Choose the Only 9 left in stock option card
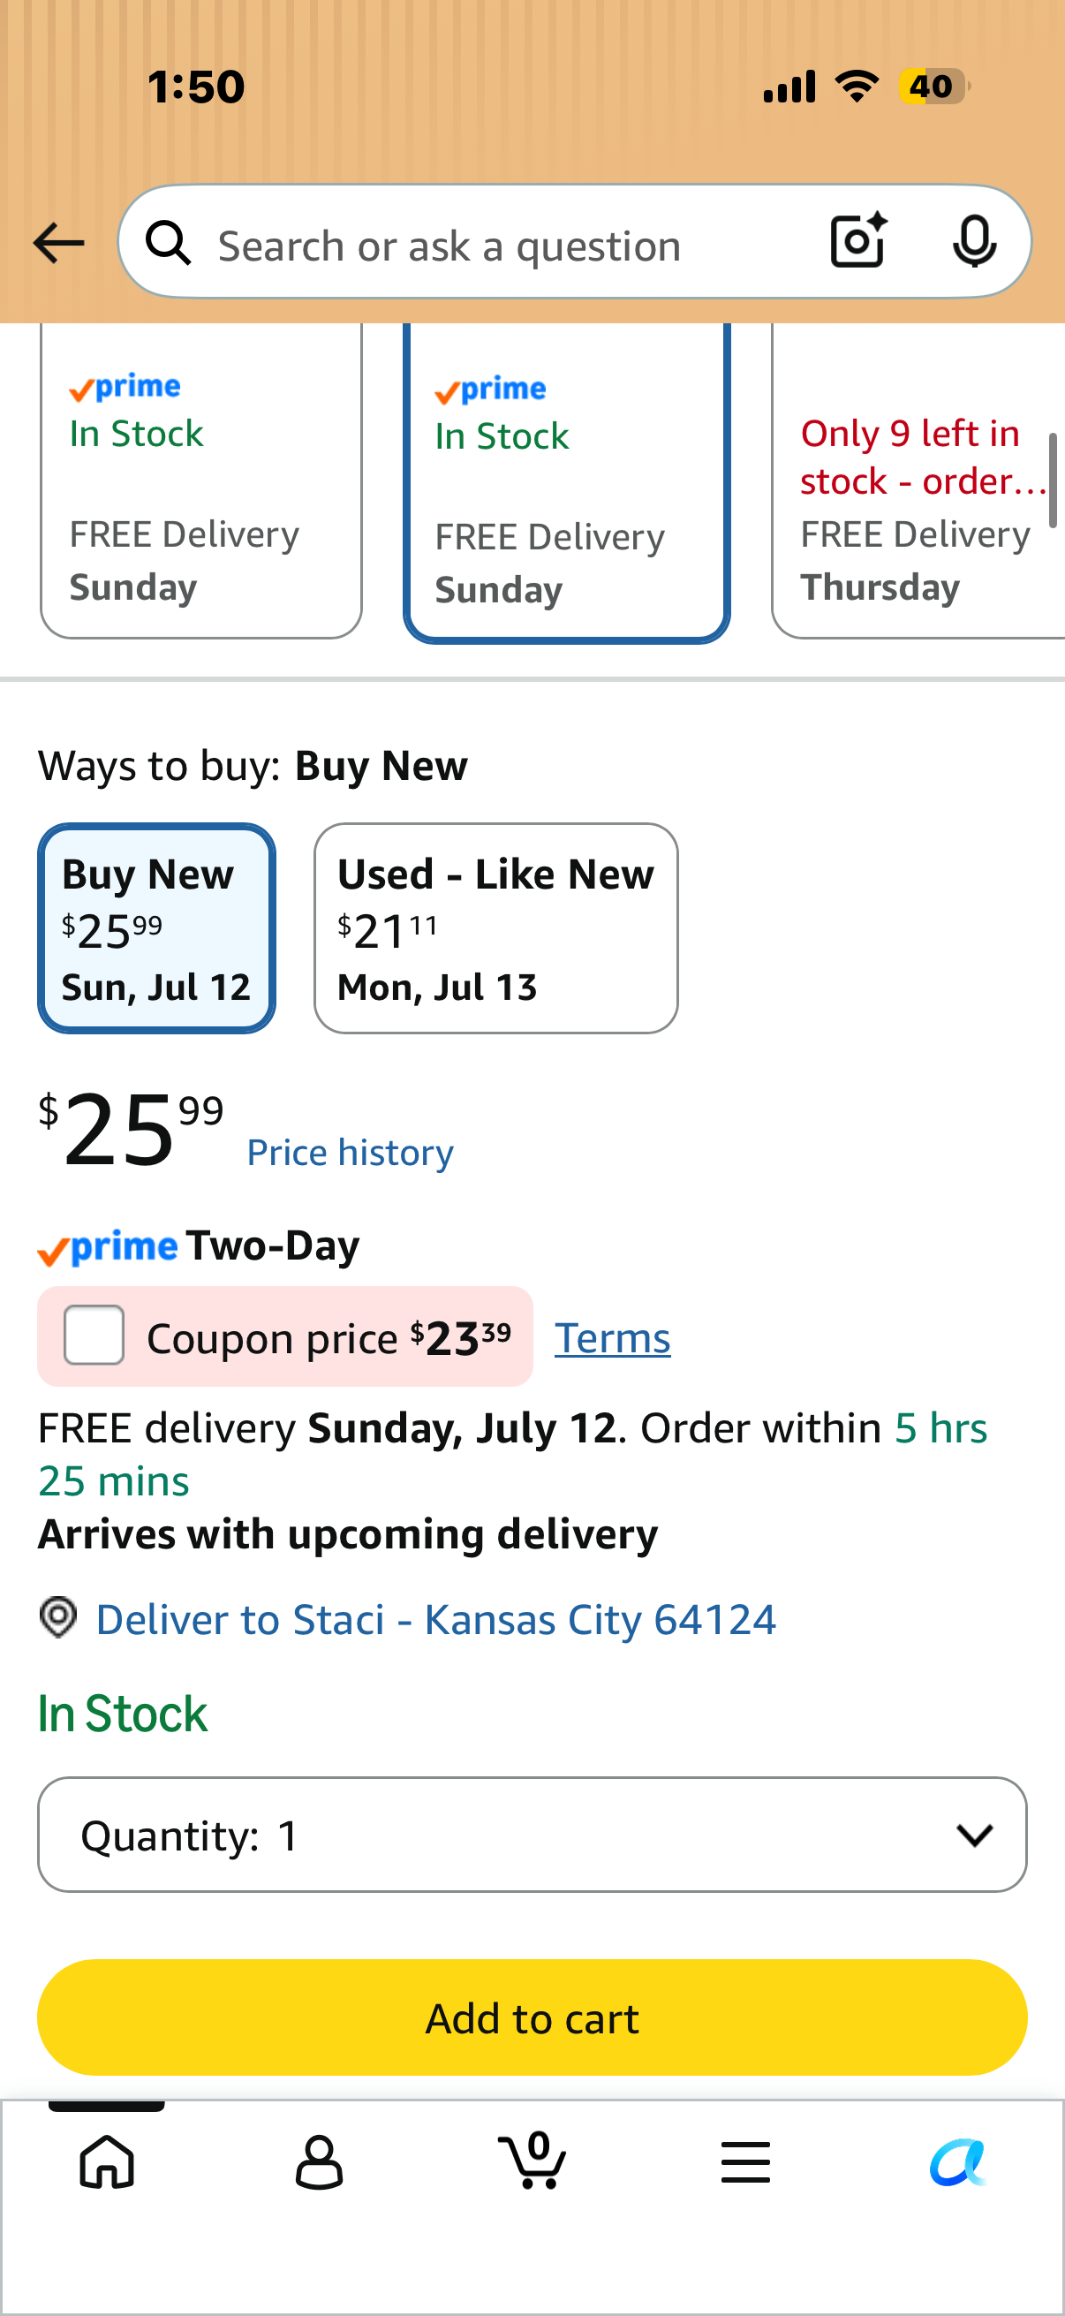This screenshot has width=1065, height=2316. tap(918, 481)
